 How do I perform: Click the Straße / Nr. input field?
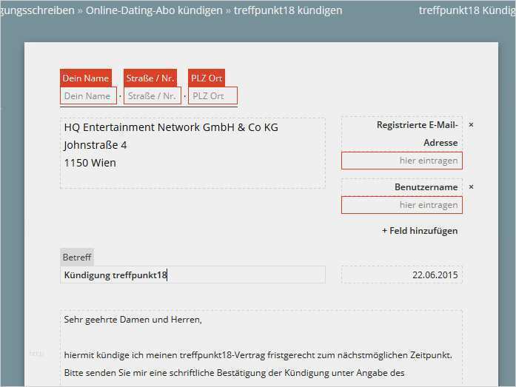point(153,96)
